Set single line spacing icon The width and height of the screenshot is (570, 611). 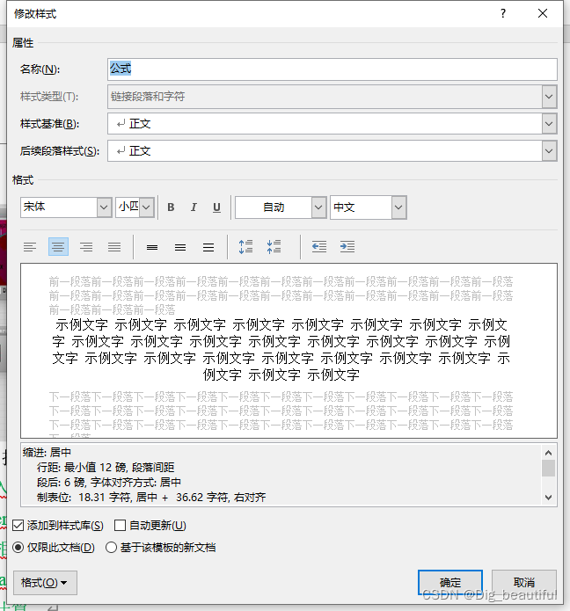152,247
